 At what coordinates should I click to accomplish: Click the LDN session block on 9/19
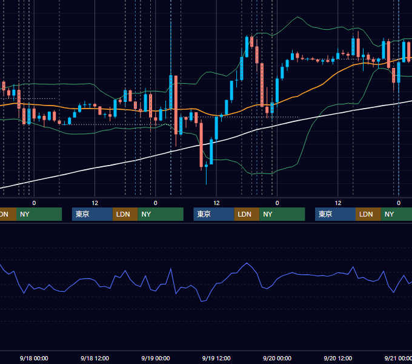[x=247, y=214]
